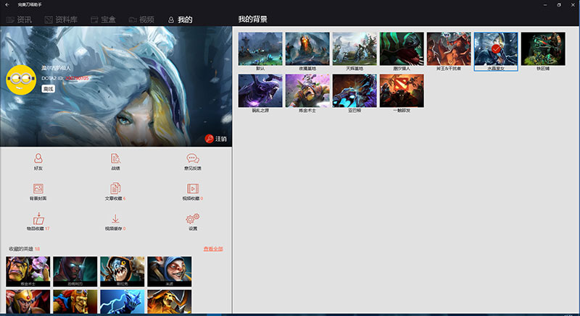Open the 视频缓存 video cache download icon

115,218
